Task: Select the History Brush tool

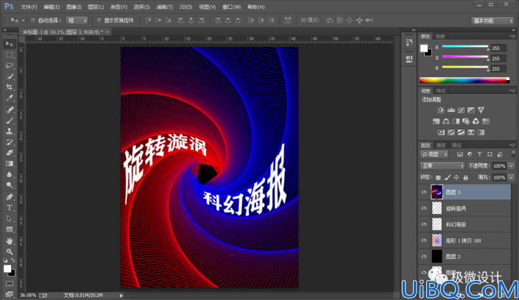Action: [10, 142]
